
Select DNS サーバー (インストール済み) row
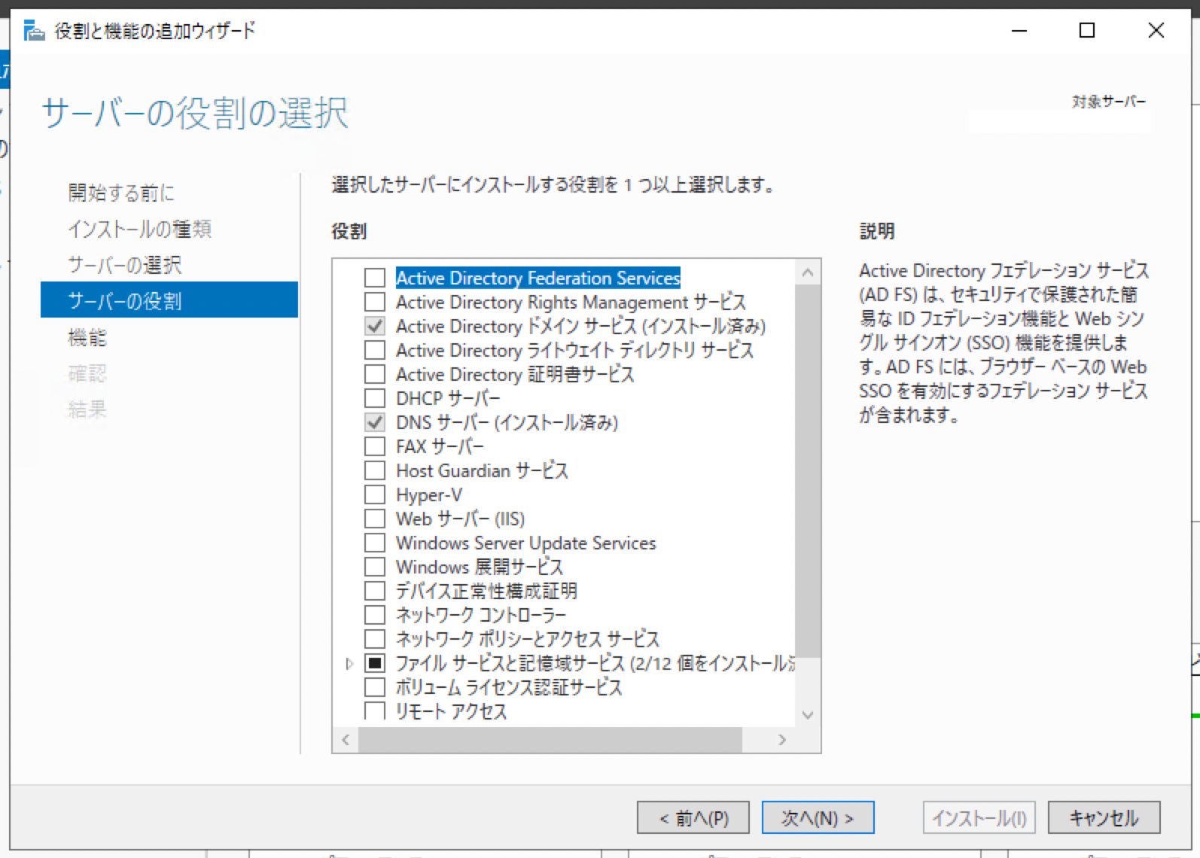point(507,422)
